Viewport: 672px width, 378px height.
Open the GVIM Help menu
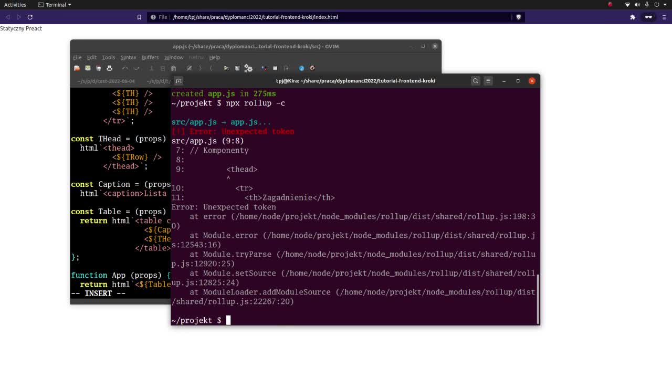pyautogui.click(x=215, y=57)
